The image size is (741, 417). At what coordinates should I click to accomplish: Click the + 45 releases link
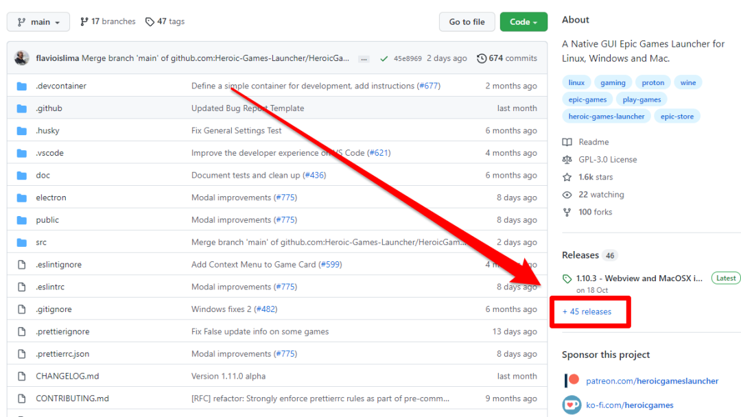point(587,311)
